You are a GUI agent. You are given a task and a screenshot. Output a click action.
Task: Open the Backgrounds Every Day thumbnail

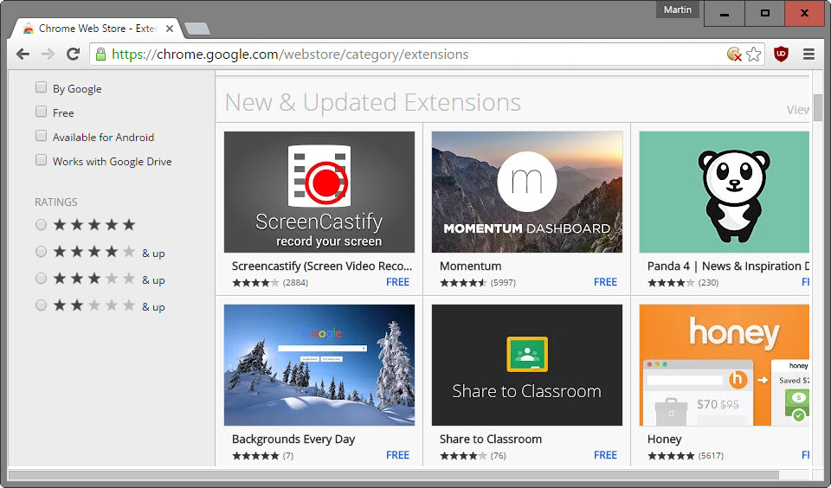click(319, 365)
